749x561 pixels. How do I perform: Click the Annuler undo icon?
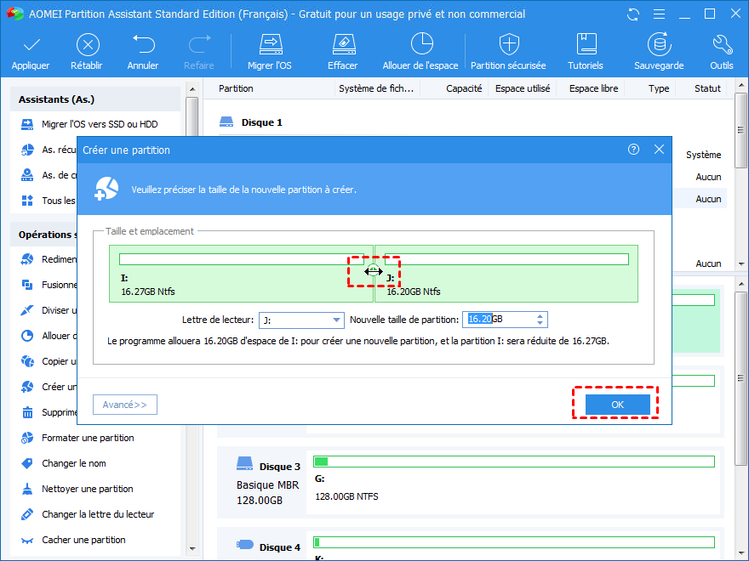coord(143,44)
